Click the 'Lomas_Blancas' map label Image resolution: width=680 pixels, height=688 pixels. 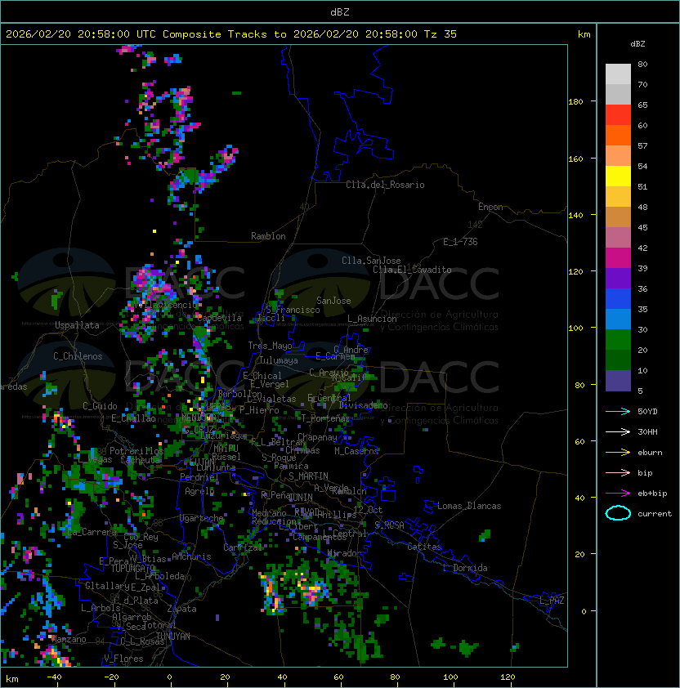469,506
